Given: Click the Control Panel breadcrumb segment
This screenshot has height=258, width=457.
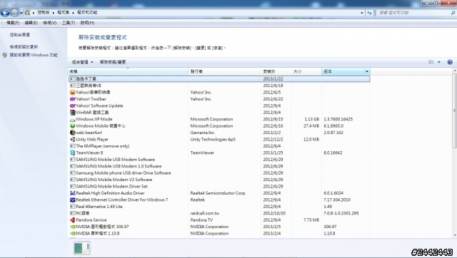Looking at the screenshot, I should (x=43, y=13).
